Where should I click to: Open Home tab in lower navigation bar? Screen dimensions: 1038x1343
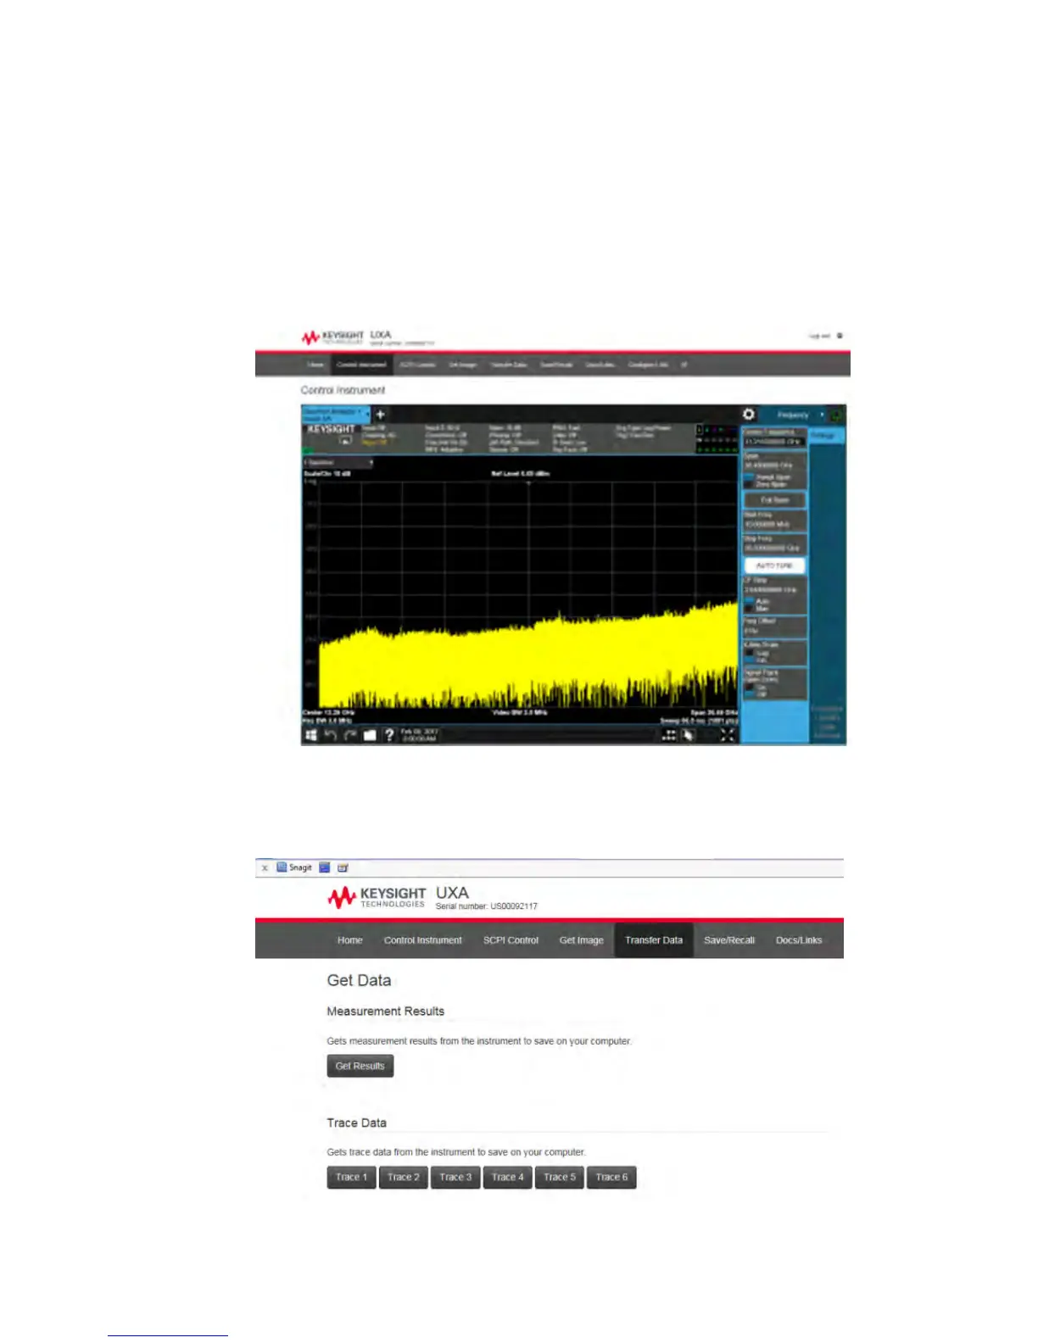click(349, 940)
